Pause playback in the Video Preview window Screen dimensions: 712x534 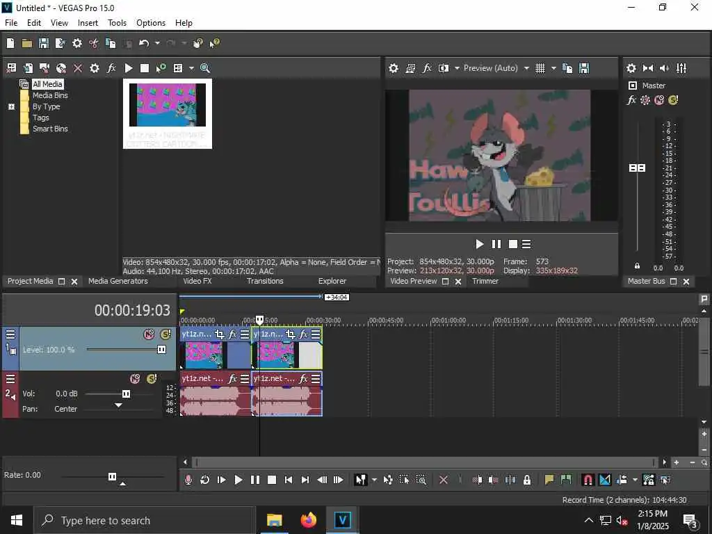(x=496, y=244)
